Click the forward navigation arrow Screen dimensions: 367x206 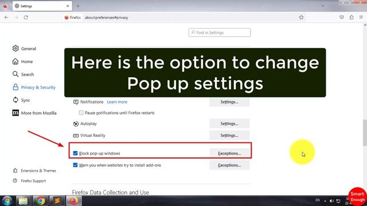16,18
